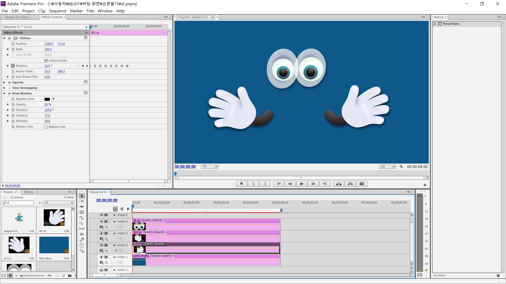Image resolution: width=506 pixels, height=284 pixels.
Task: Uncheck the Uniform Scale checkbox
Action: coord(46,60)
